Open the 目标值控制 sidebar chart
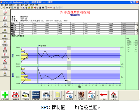The width and height of the screenshot is (140, 111). [5, 67]
